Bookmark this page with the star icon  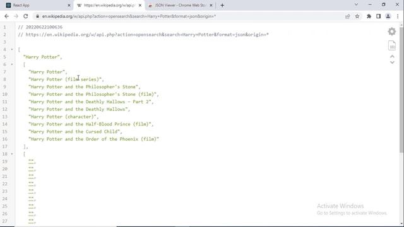click(x=357, y=16)
